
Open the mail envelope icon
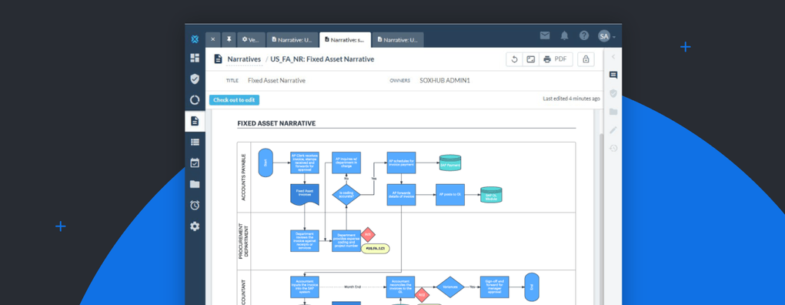tap(545, 35)
